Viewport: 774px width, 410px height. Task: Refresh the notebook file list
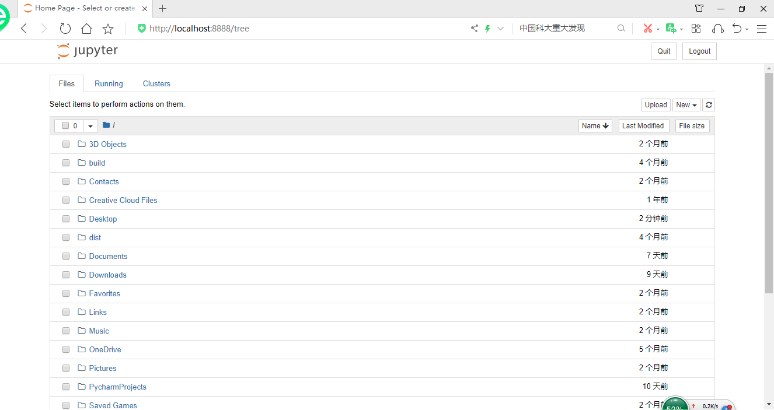tap(709, 104)
